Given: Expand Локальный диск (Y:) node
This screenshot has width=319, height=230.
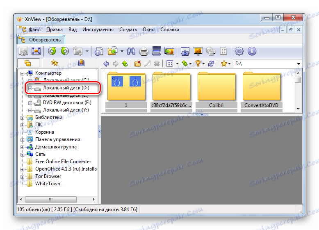Looking at the screenshot, I should pos(30,110).
